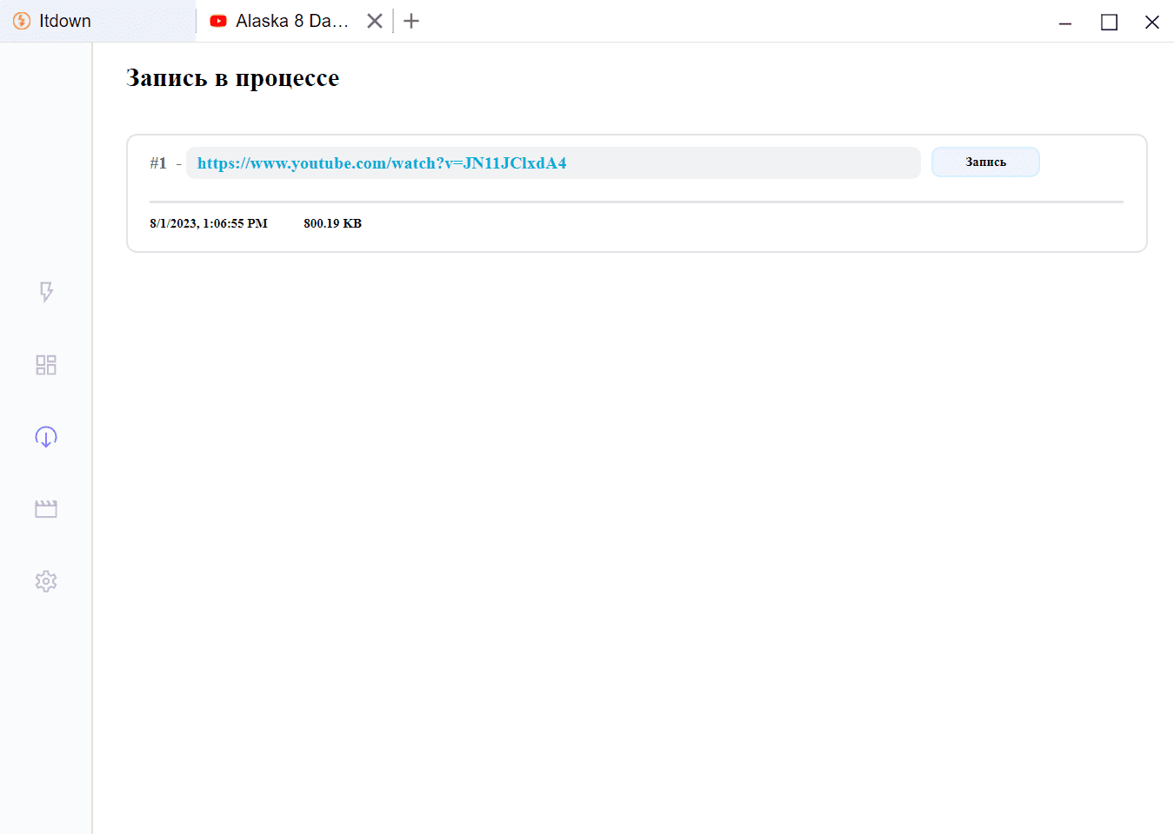Viewport: 1174px width, 834px height.
Task: Click the YouTube favicon on Alaska tab
Action: pos(218,21)
